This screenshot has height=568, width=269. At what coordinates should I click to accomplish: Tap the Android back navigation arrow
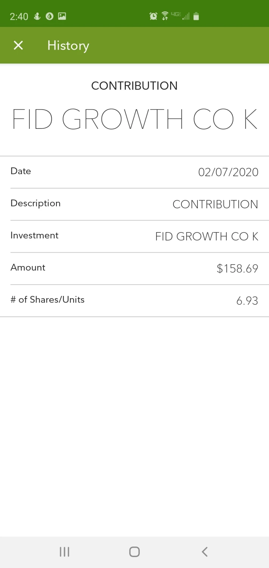205,551
